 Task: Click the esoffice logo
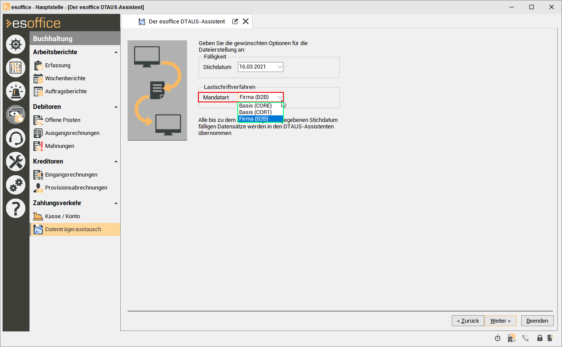click(x=33, y=23)
